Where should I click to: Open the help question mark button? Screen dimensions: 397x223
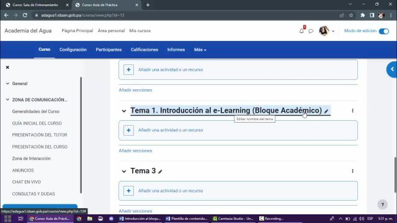tap(383, 204)
